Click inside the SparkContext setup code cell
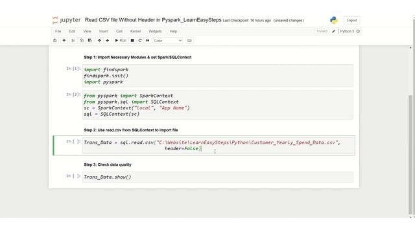 tap(218, 105)
